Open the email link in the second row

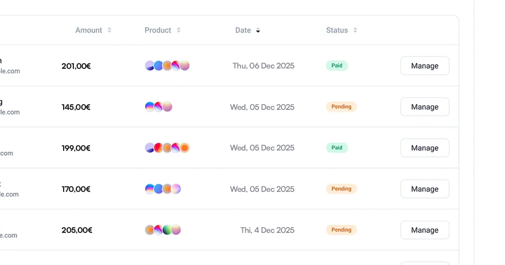pos(10,112)
